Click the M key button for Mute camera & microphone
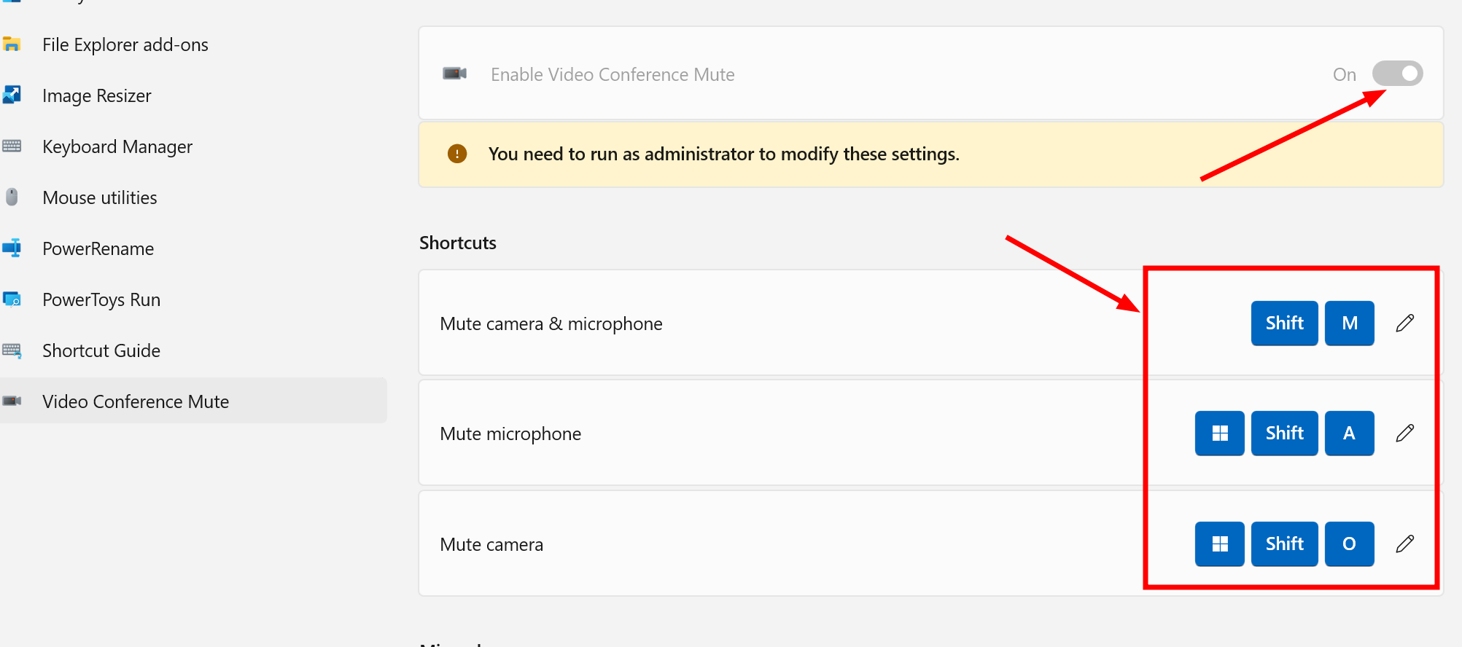The height and width of the screenshot is (647, 1462). coord(1349,323)
